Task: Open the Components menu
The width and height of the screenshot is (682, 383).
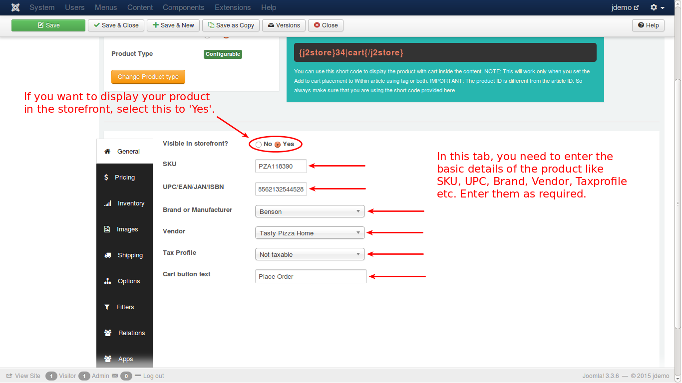Action: (183, 7)
